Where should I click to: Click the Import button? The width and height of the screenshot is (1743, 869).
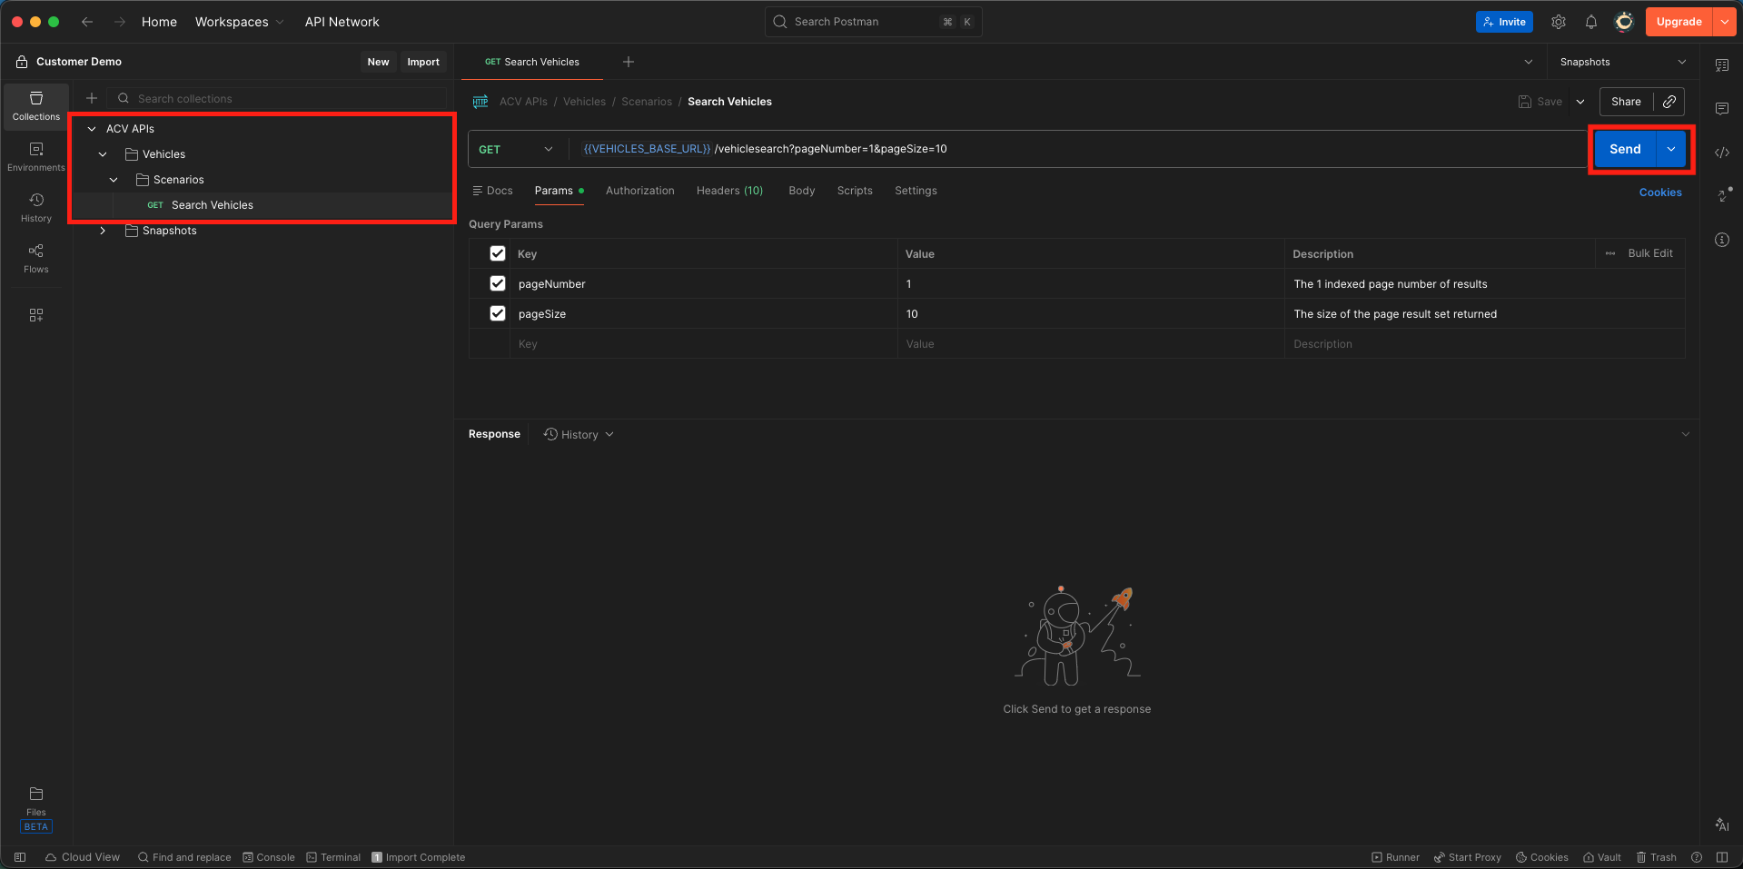pyautogui.click(x=423, y=61)
